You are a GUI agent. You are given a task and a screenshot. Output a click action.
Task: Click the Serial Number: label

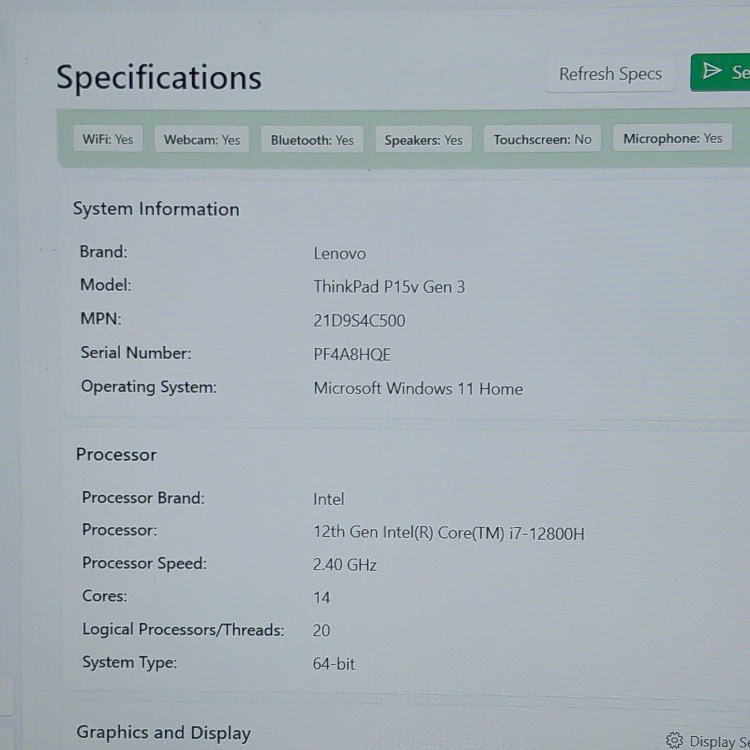coord(136,353)
